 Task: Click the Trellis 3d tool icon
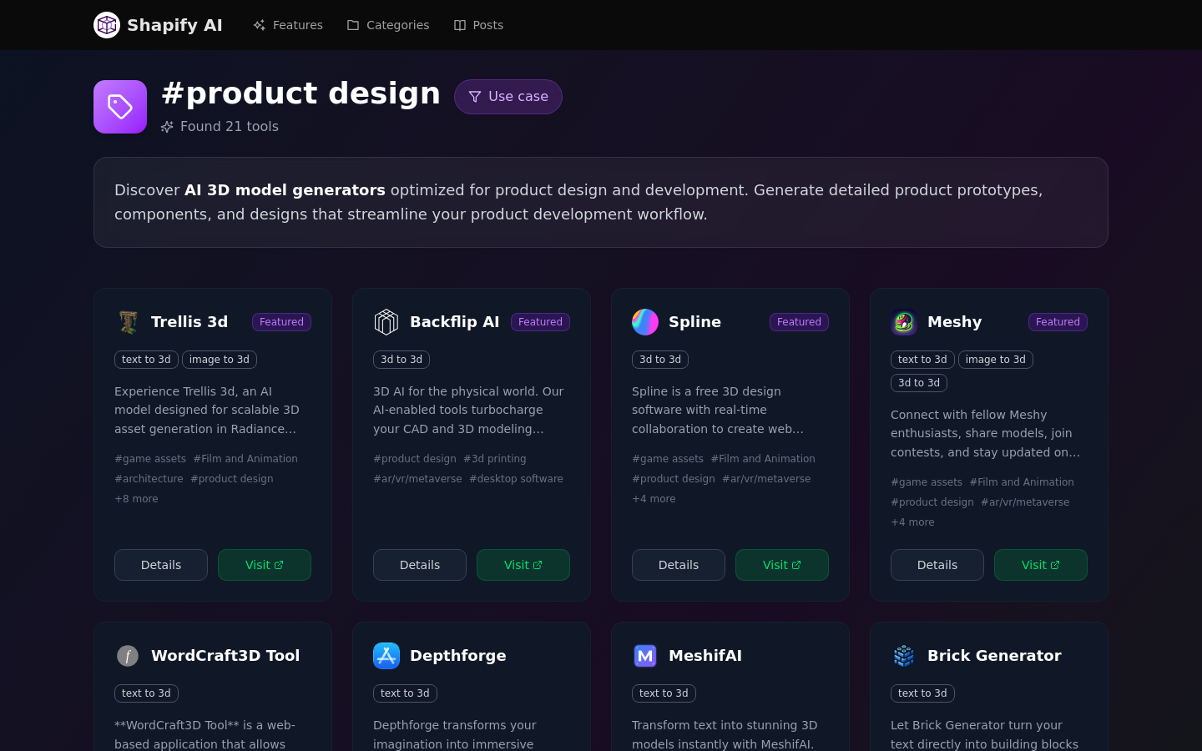point(128,322)
